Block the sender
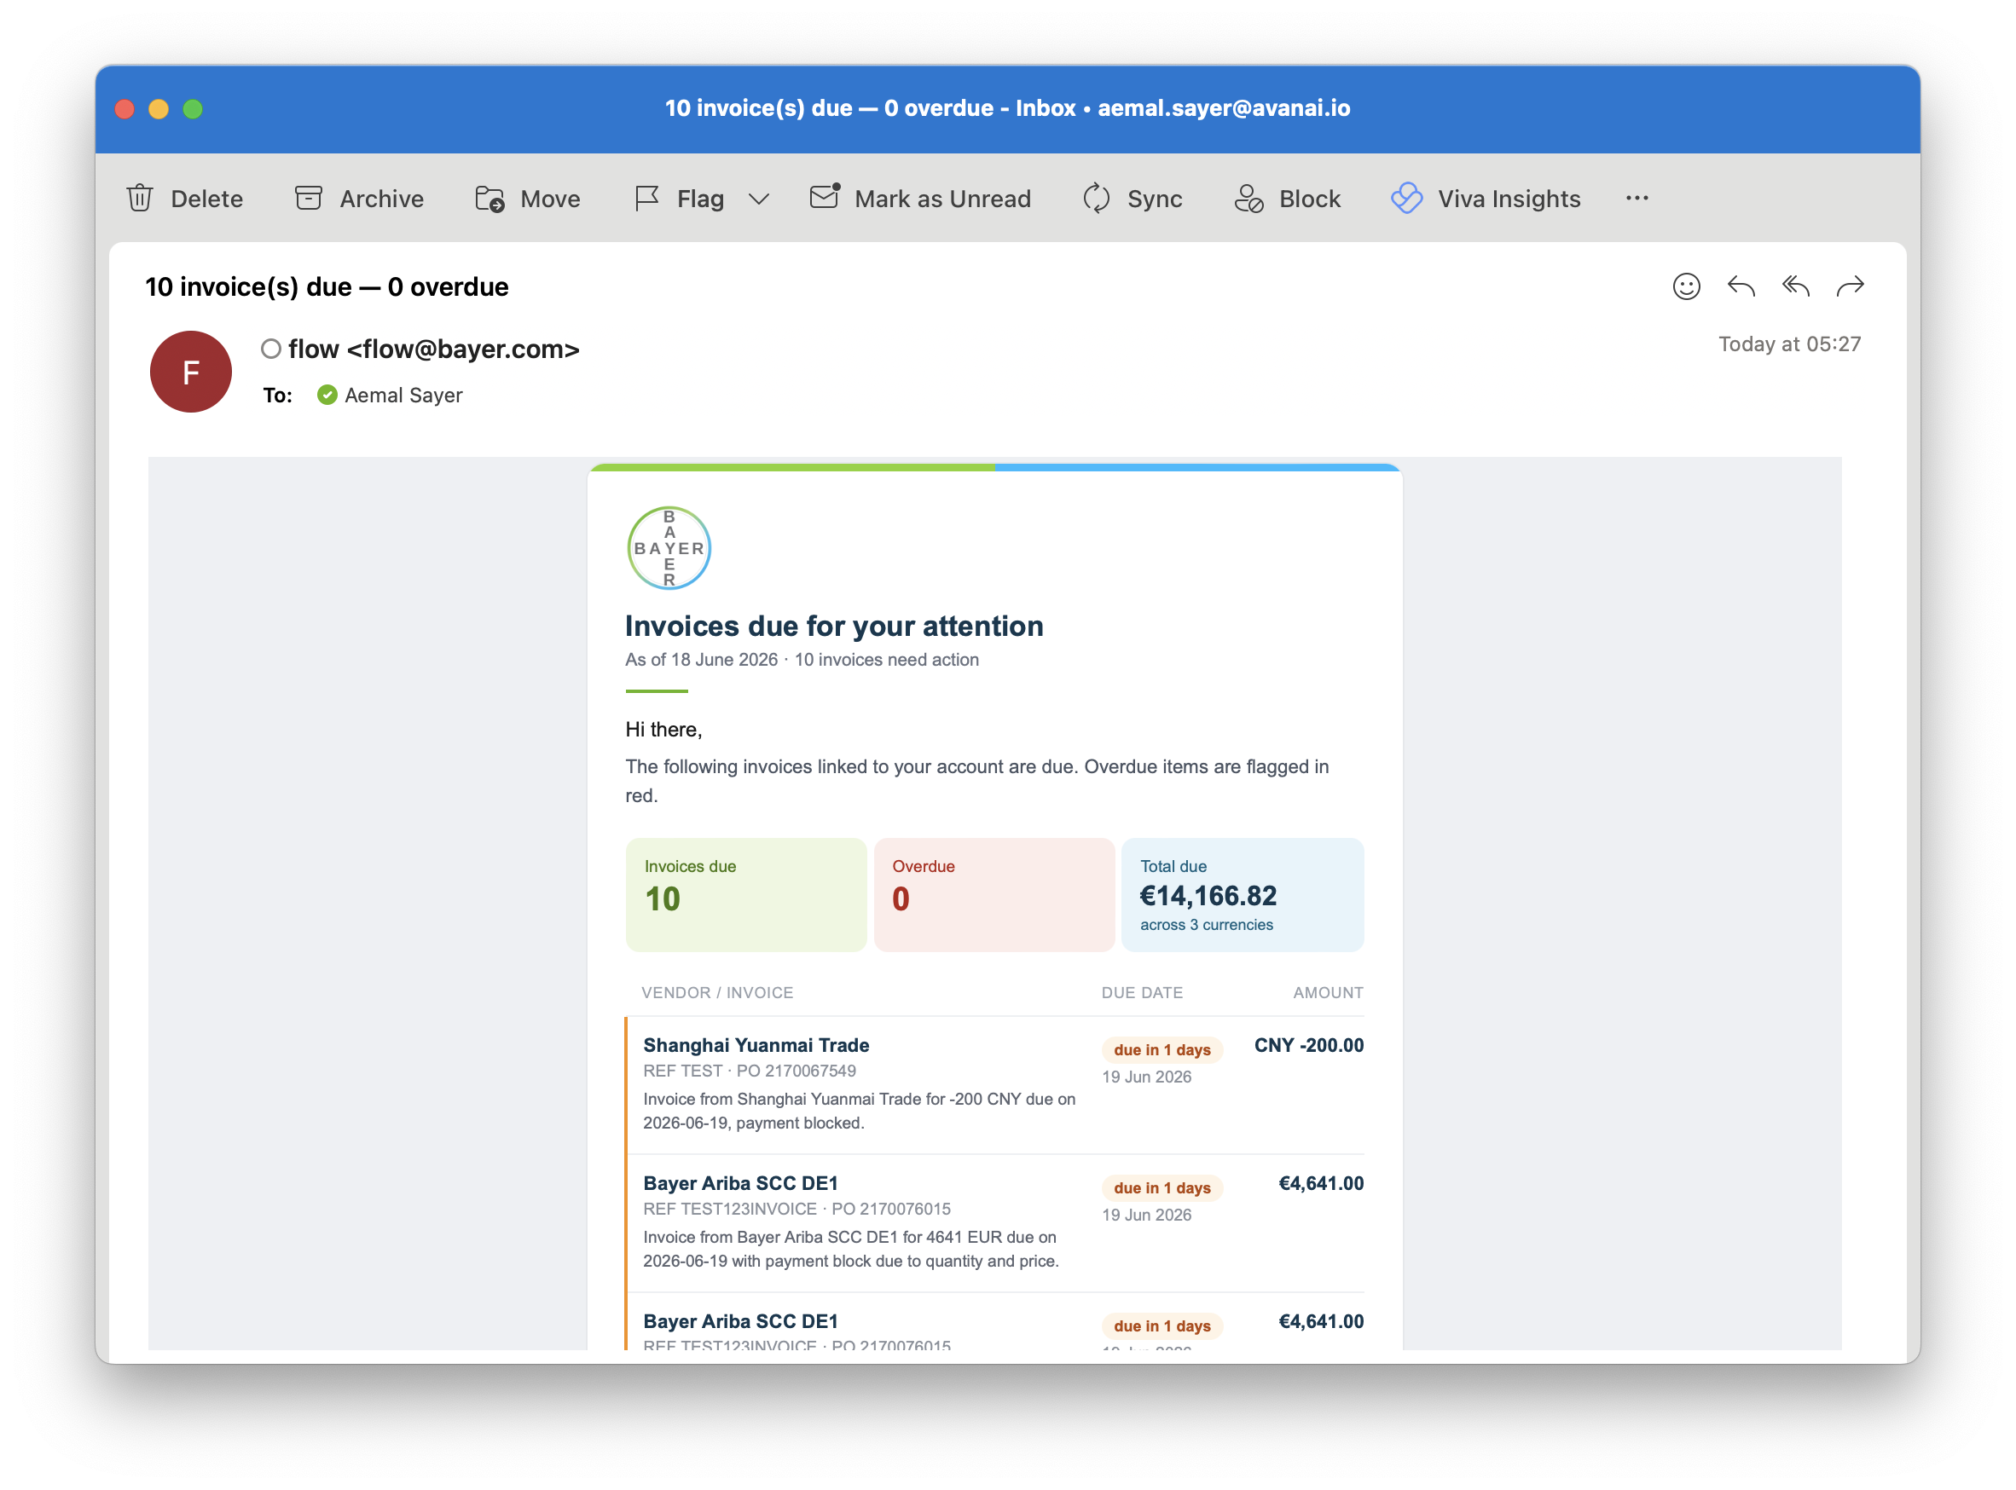 (x=1287, y=199)
